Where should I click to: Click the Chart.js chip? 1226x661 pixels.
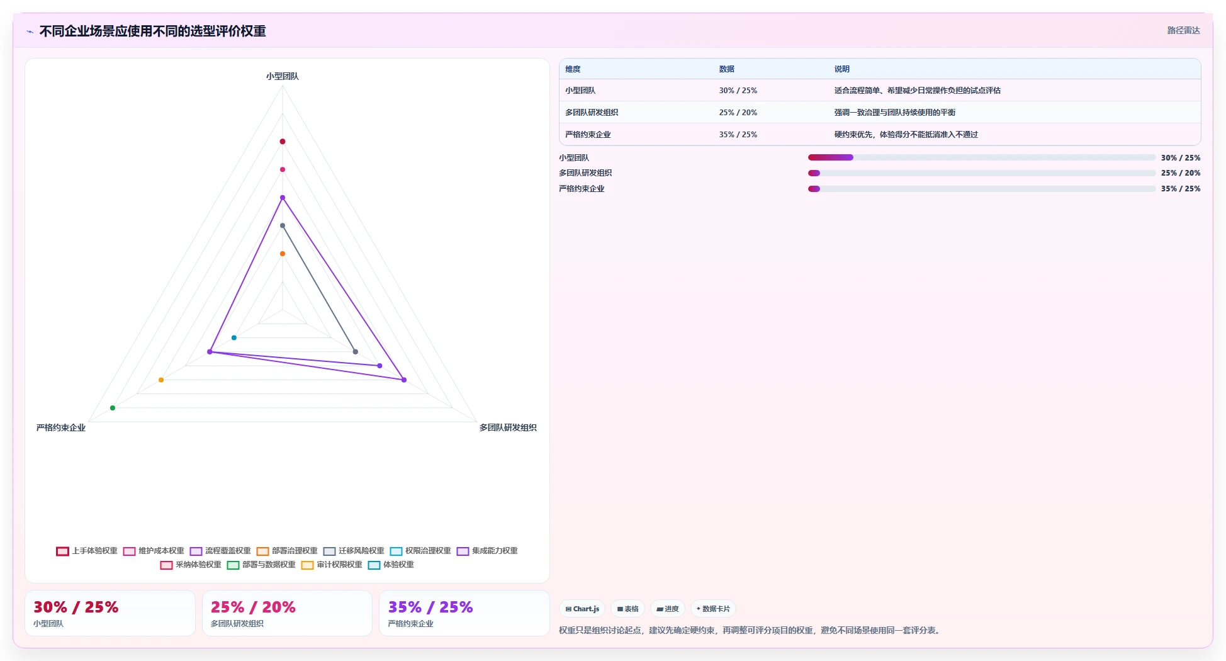click(x=582, y=609)
